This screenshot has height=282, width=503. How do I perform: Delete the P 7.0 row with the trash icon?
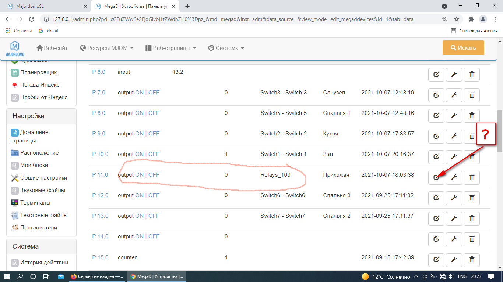coord(472,95)
